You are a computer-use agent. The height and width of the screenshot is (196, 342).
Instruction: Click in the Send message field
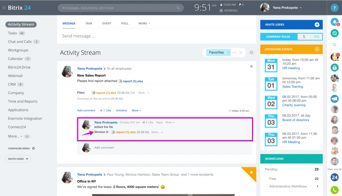[x=157, y=36]
